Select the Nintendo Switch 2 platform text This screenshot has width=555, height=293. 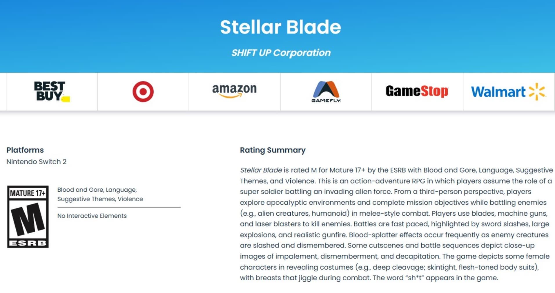click(37, 162)
